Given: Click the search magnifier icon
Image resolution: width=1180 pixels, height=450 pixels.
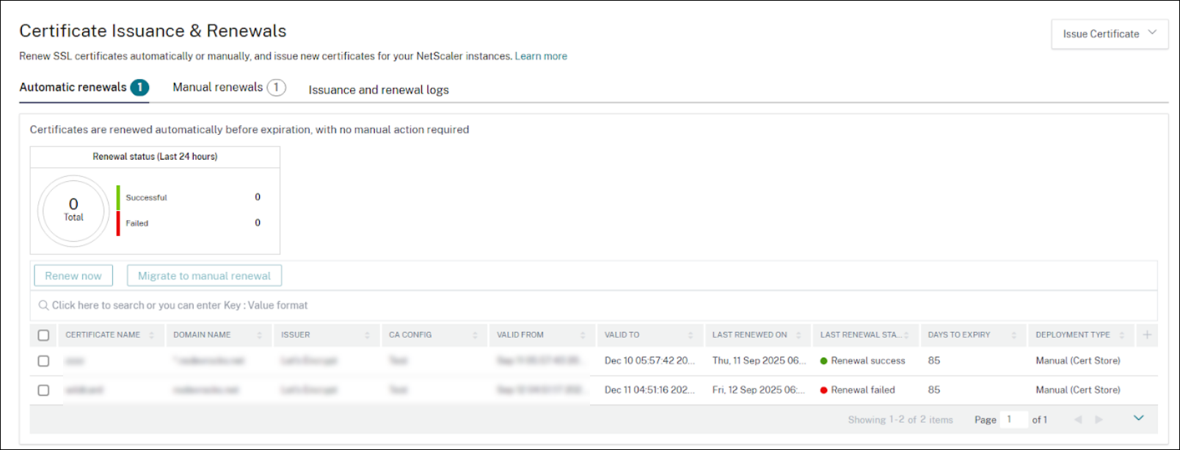Looking at the screenshot, I should coord(43,306).
